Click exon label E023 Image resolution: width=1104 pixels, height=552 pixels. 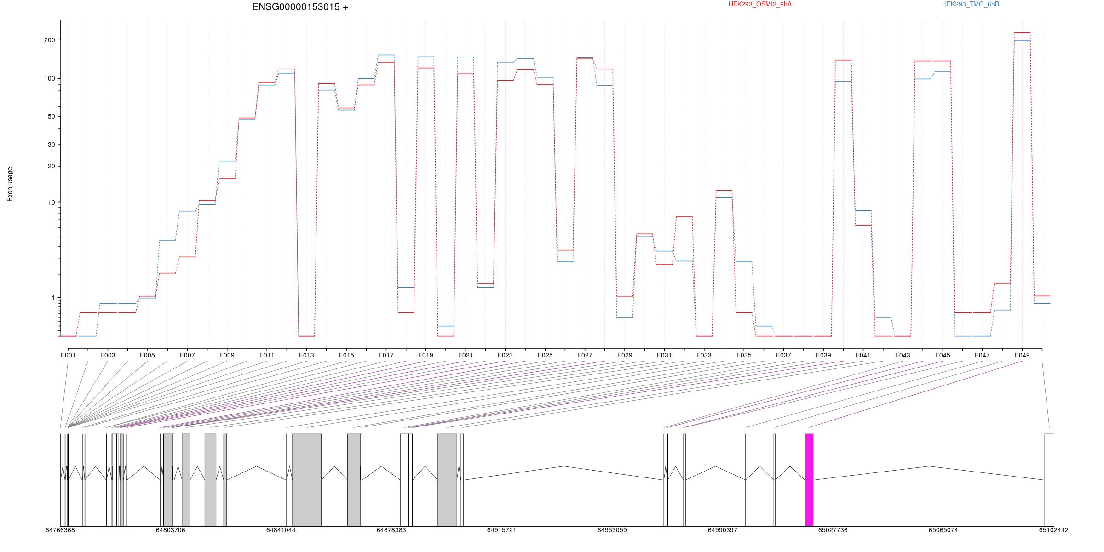505,355
